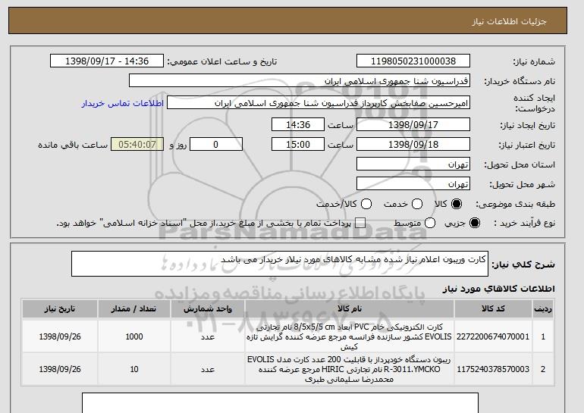Image resolution: width=584 pixels, height=413 pixels.
Task: Click the announcement date field 1398/09/17 - 14:36
Action: tap(107, 61)
